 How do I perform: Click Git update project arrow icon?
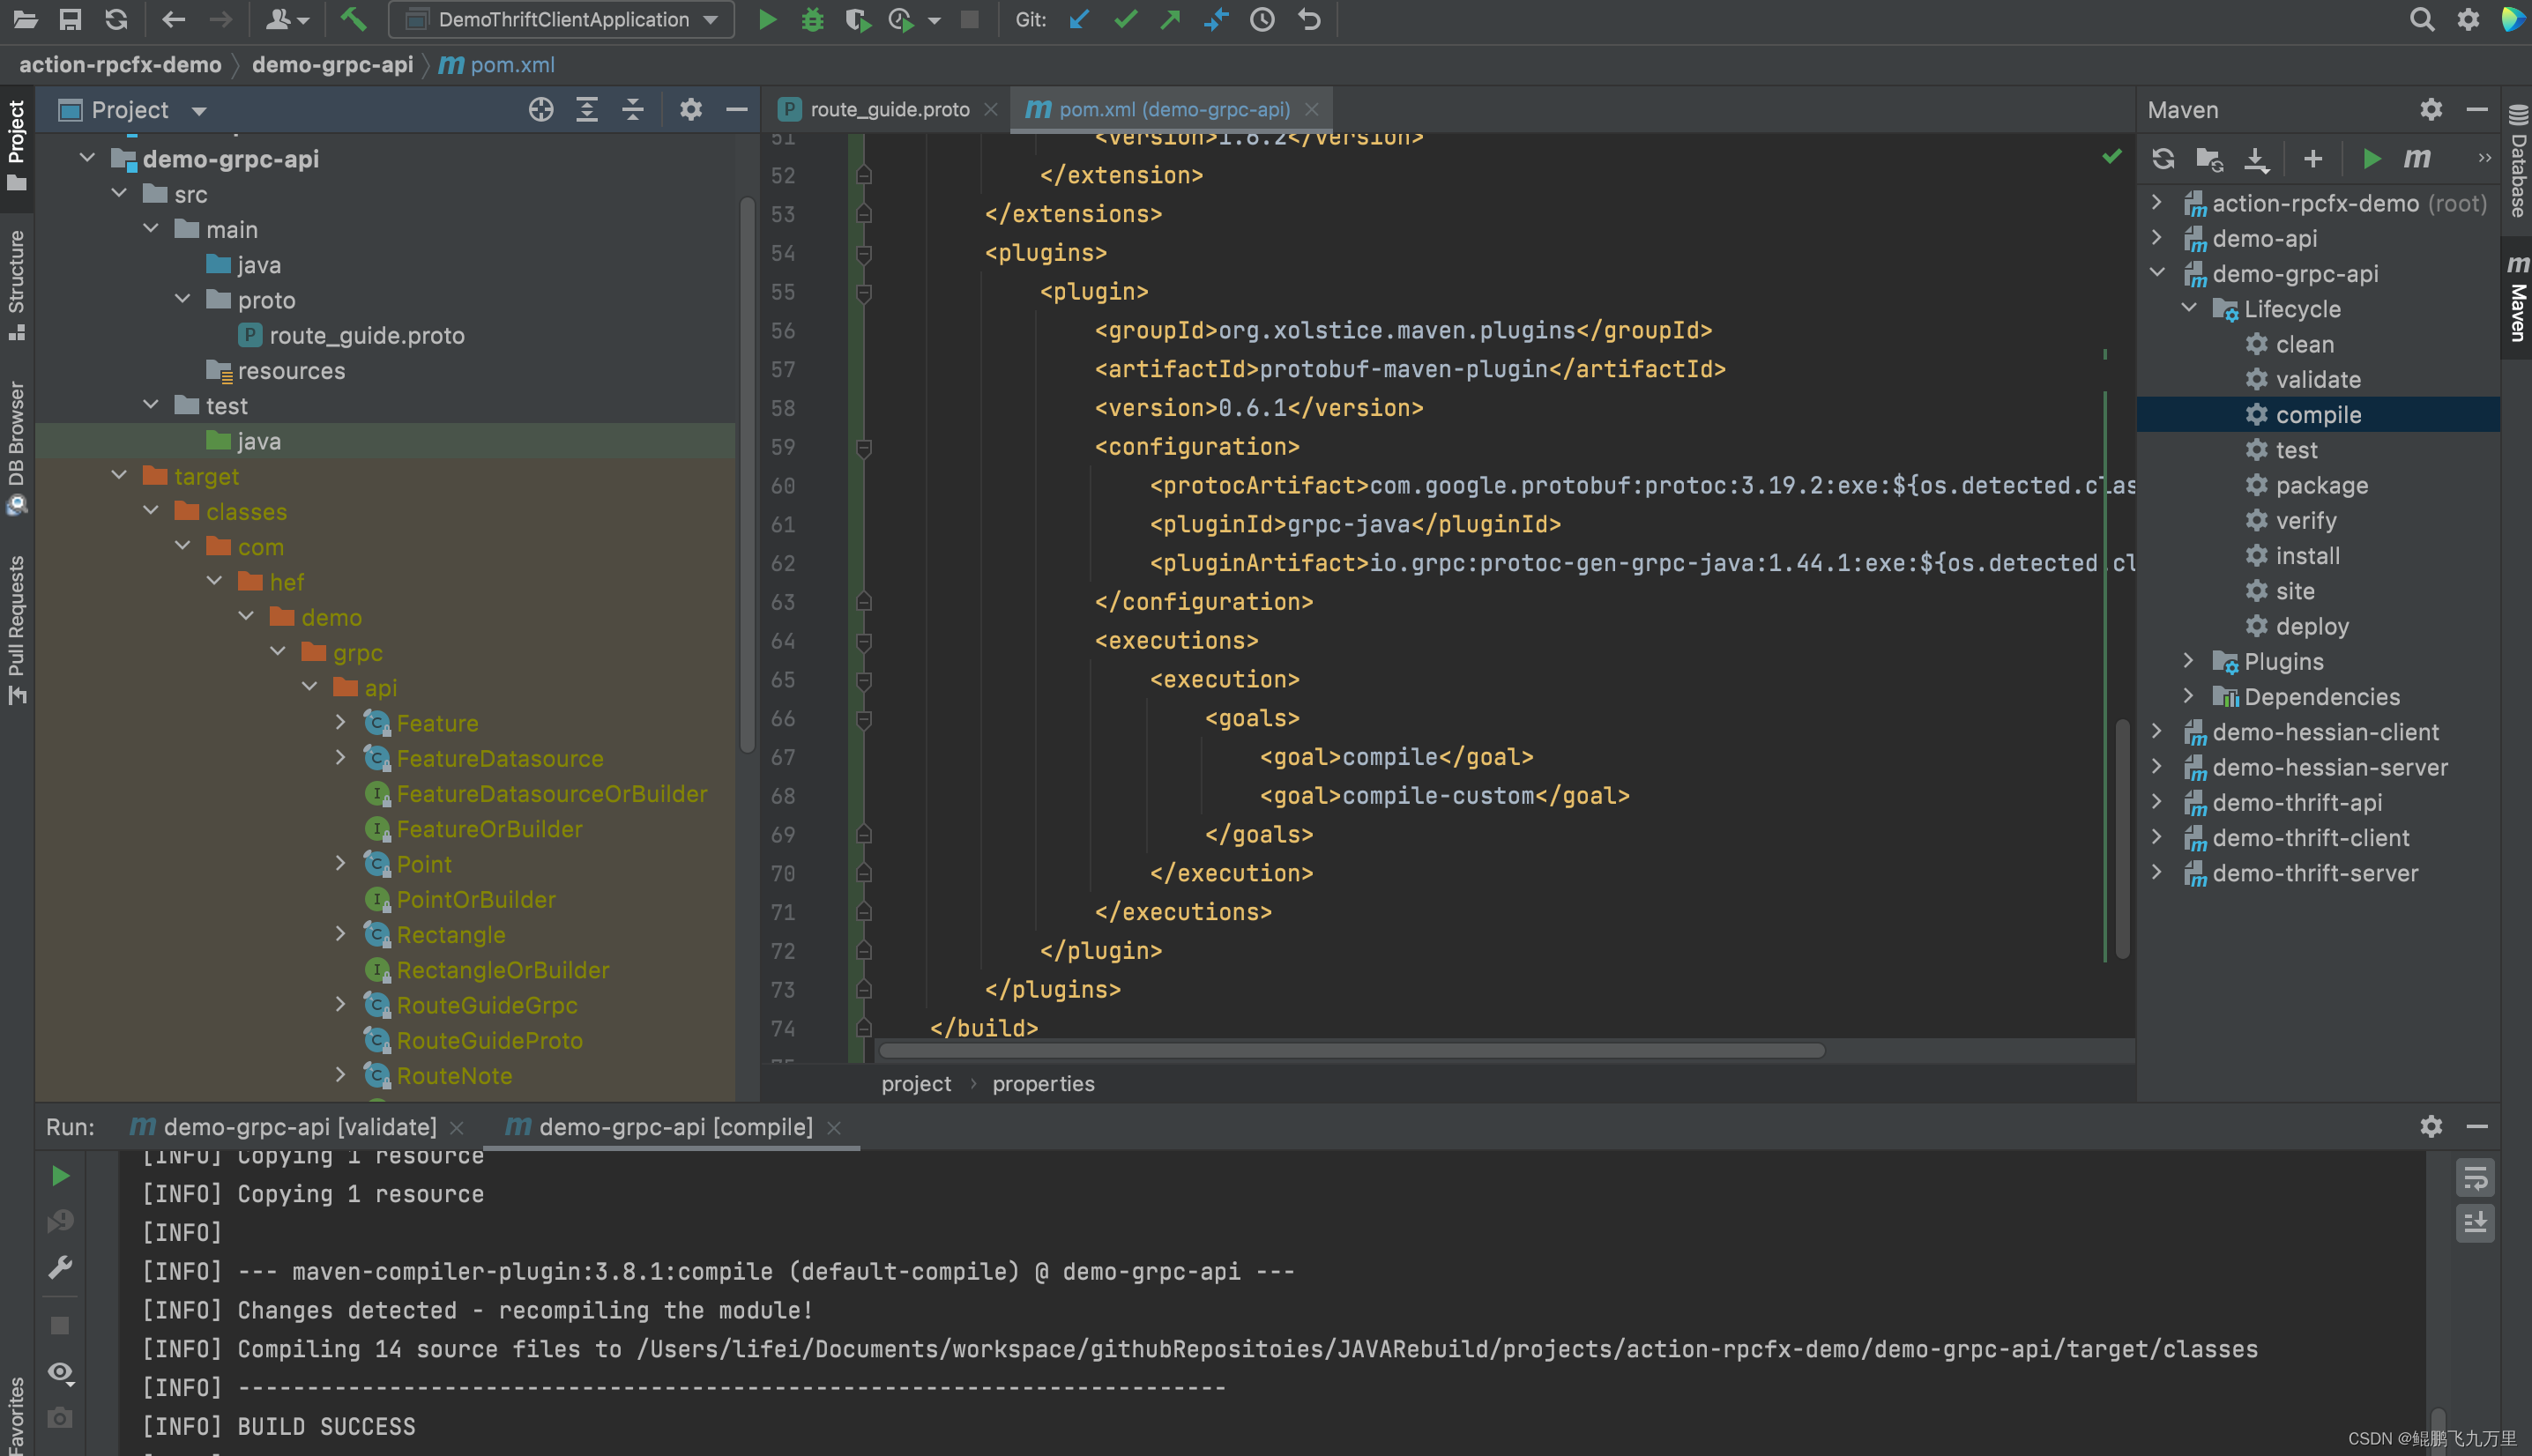1079,20
